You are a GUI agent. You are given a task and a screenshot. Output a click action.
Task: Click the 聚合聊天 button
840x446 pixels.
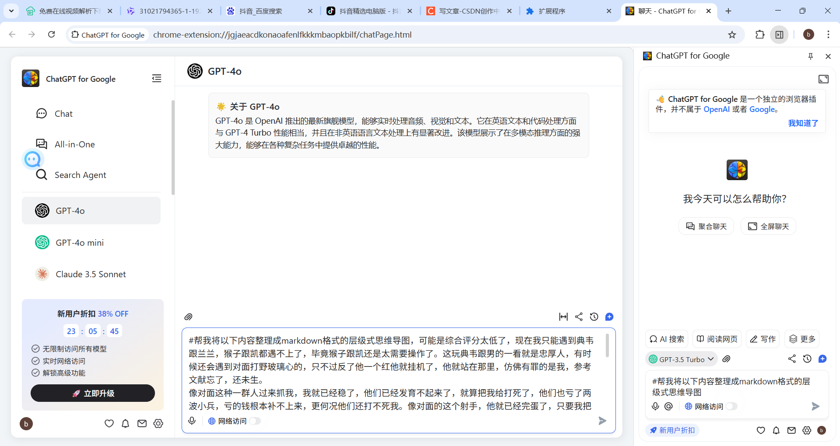pyautogui.click(x=706, y=226)
